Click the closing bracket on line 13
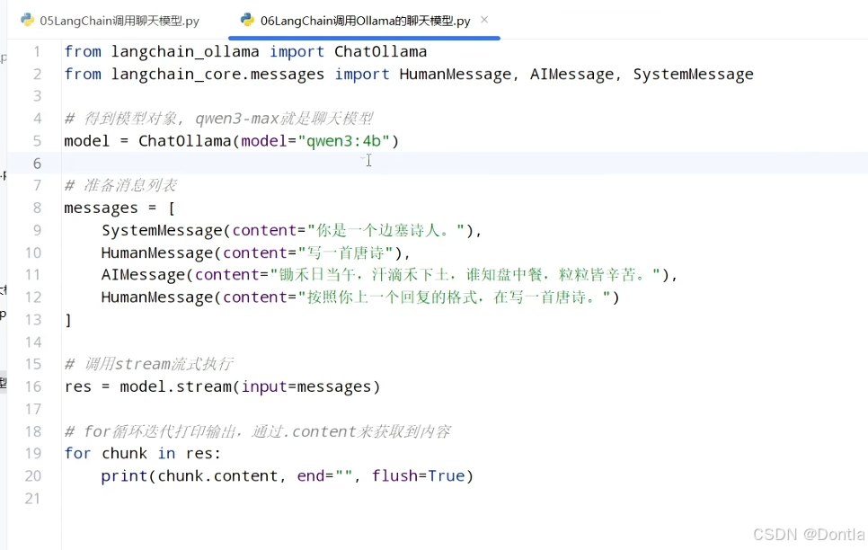Image resolution: width=868 pixels, height=550 pixels. [68, 320]
